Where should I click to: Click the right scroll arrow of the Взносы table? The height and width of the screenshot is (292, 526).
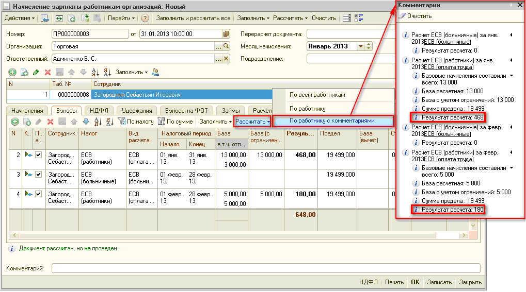[464, 235]
